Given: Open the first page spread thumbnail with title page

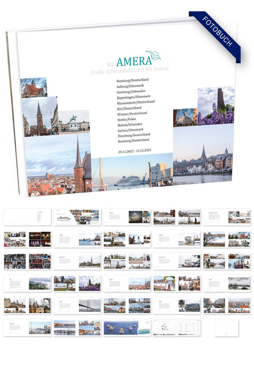Looking at the screenshot, I should 27,217.
